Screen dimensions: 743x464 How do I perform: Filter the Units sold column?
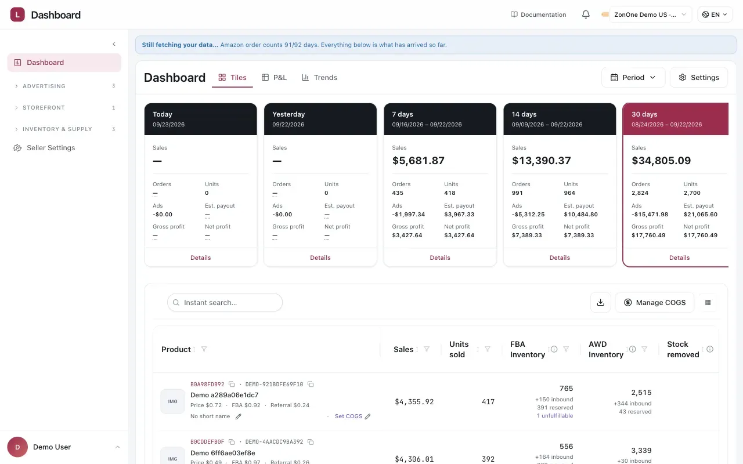tap(488, 349)
